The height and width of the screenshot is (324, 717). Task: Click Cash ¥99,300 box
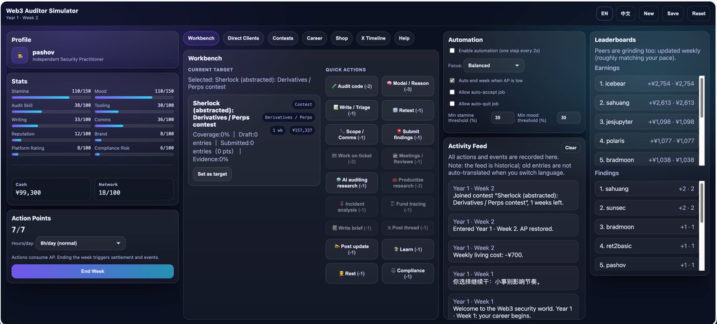[x=51, y=189]
